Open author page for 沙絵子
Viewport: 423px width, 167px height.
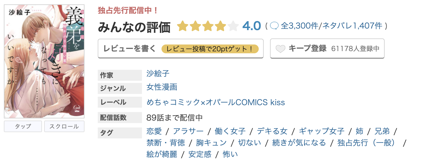coord(157,74)
